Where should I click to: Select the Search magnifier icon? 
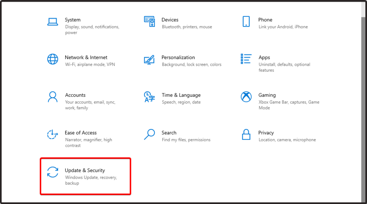tap(149, 135)
